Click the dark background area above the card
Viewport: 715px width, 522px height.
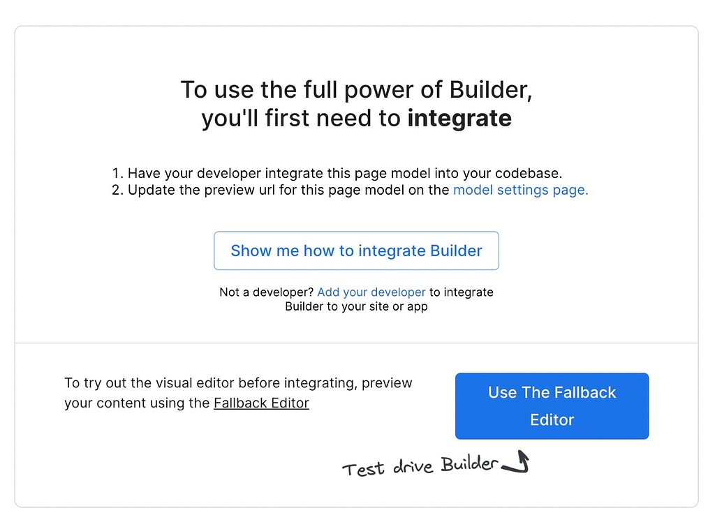pyautogui.click(x=356, y=12)
